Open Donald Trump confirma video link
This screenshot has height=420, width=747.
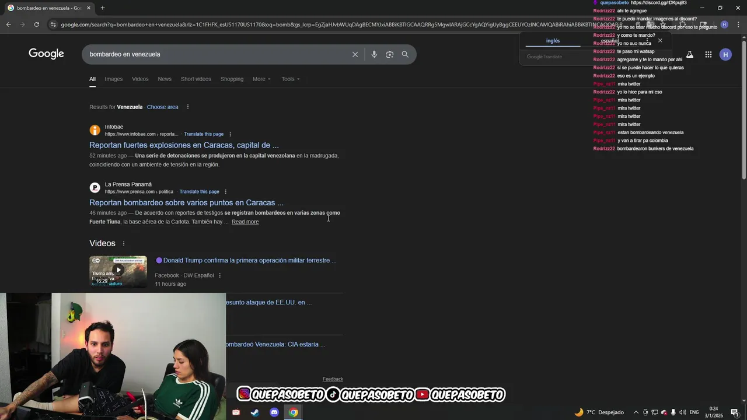(249, 260)
